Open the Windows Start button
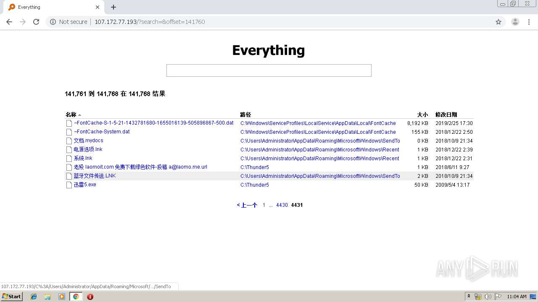This screenshot has width=538, height=302. click(x=12, y=296)
